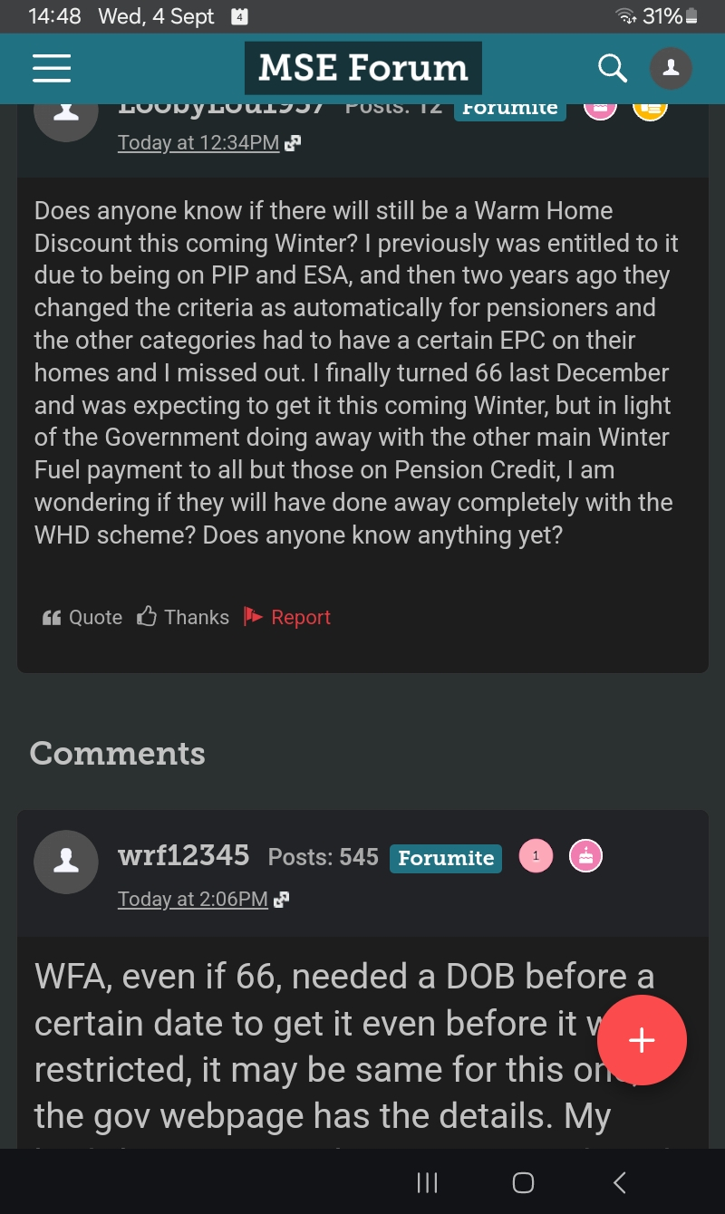Open the permalink icon beside Today at 12:34PM

point(293,143)
